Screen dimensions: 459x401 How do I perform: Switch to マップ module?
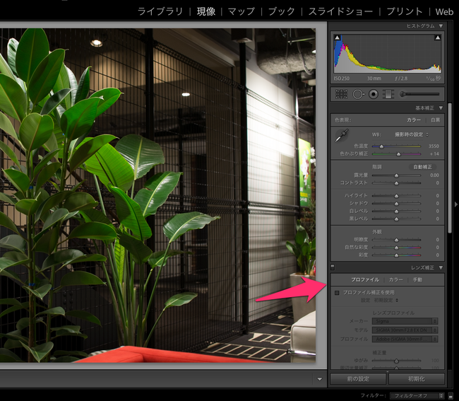tap(242, 11)
